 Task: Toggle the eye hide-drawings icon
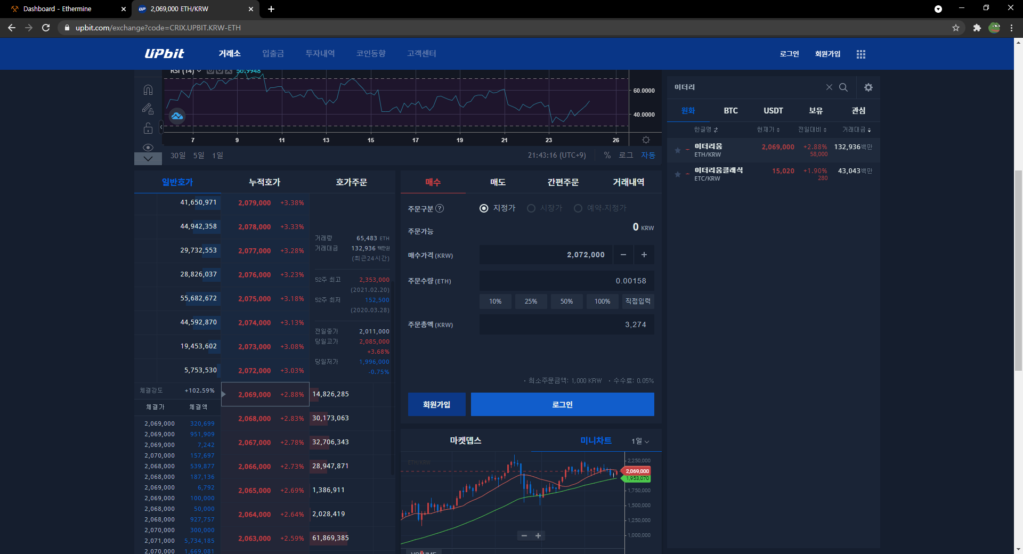click(148, 147)
